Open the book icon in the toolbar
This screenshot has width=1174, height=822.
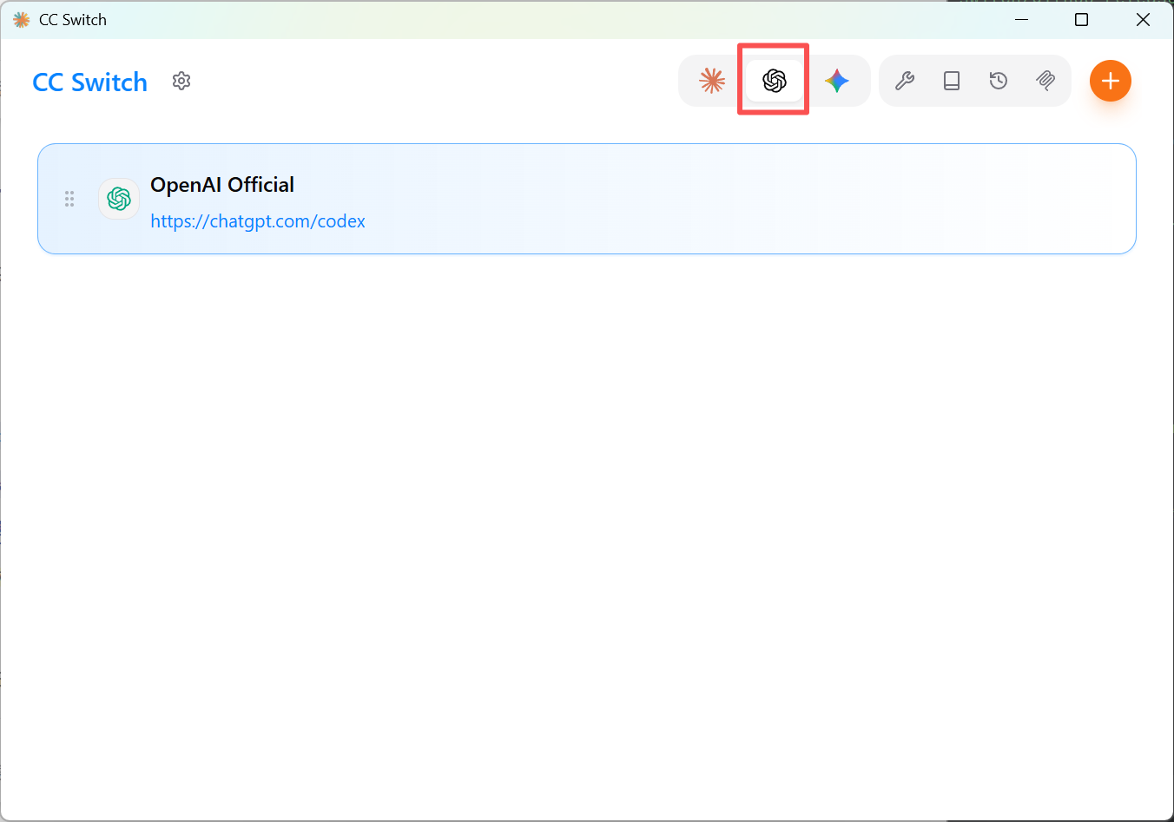[x=952, y=81]
